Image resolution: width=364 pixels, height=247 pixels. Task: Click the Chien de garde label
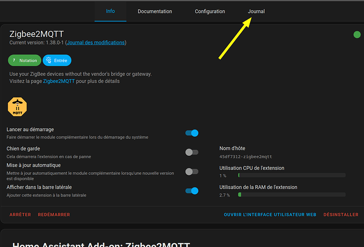23,149
